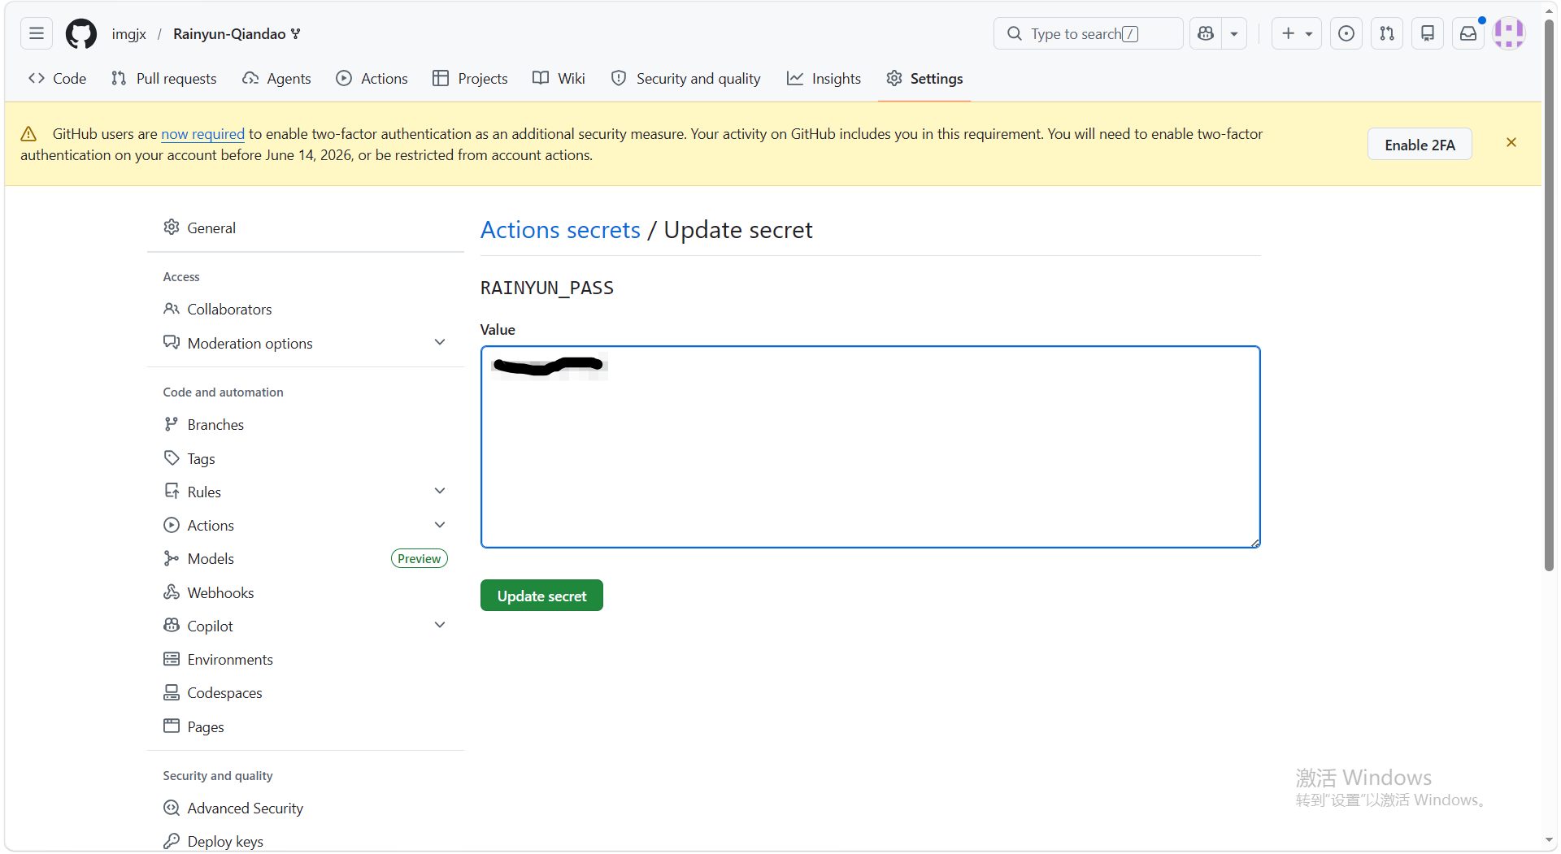Go to the GitHub homepage logo
The width and height of the screenshot is (1561, 854).
point(81,33)
